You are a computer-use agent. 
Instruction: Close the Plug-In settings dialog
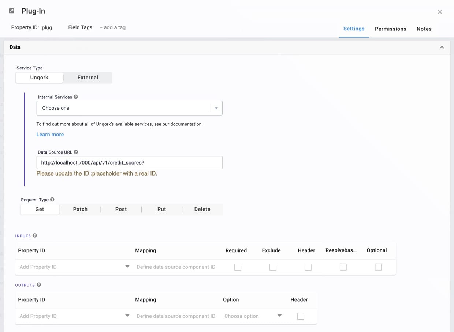tap(440, 12)
